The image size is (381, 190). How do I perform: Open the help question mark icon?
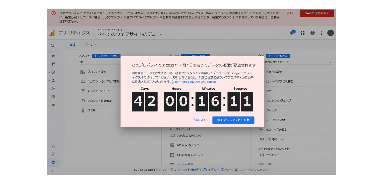(312, 33)
